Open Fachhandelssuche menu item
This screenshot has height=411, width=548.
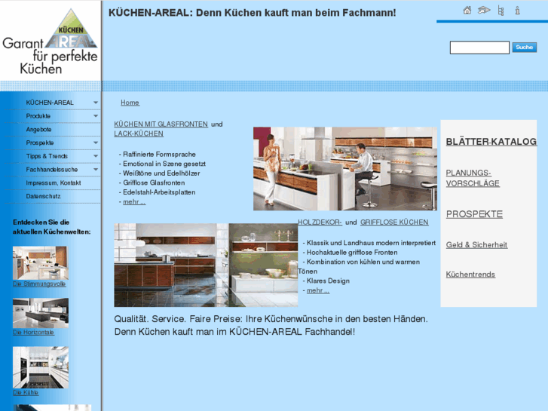(52, 169)
